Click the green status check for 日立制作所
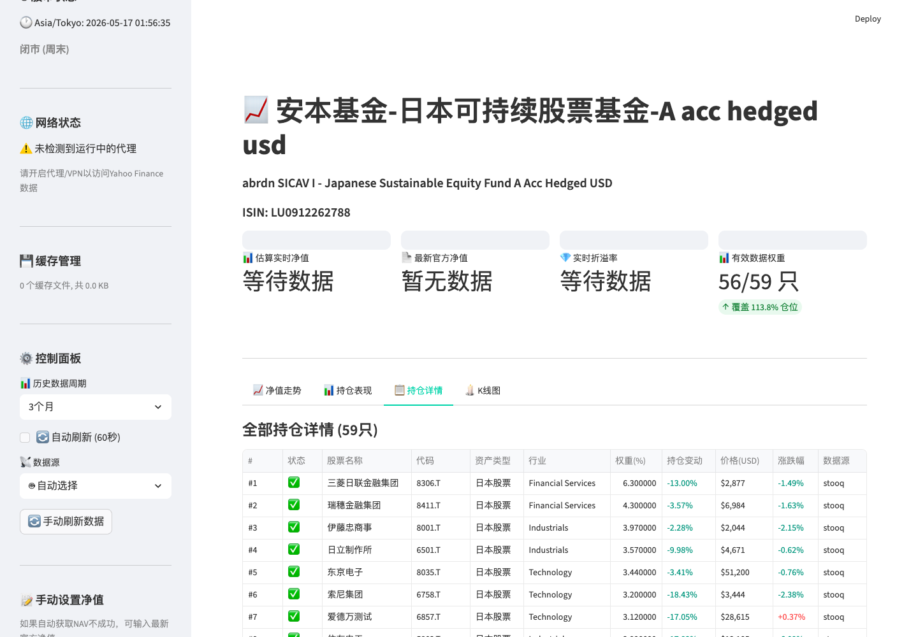 (x=294, y=550)
